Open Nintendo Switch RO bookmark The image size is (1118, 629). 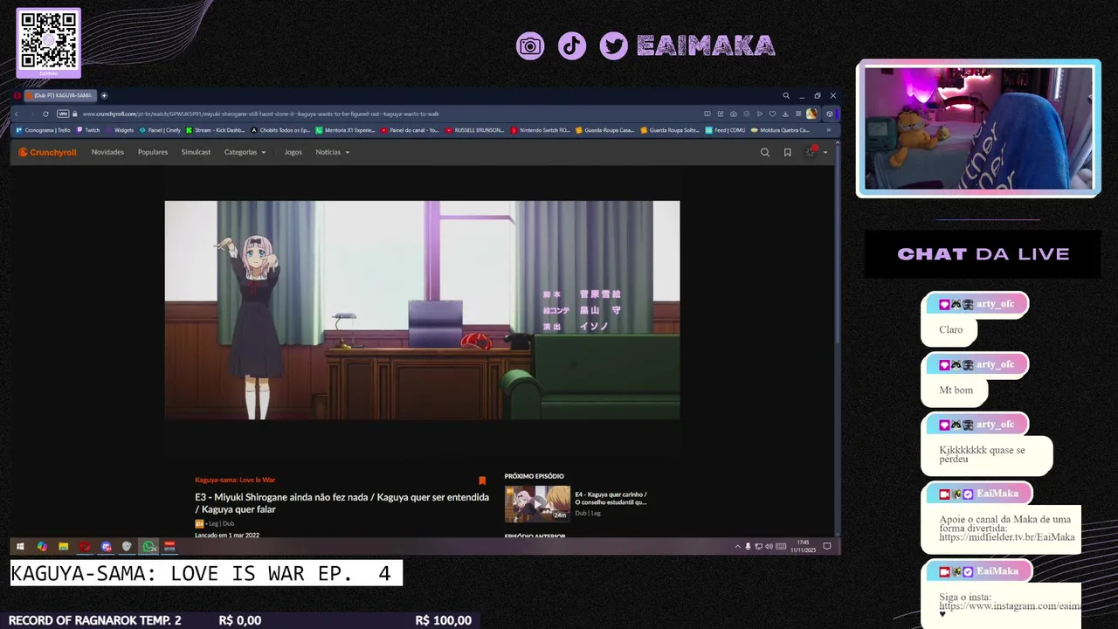point(539,130)
